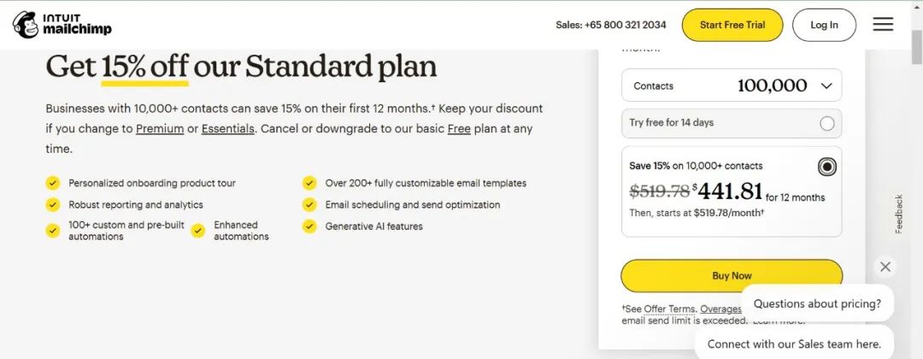
Task: Select the Try free for 14 days option
Action: [826, 123]
